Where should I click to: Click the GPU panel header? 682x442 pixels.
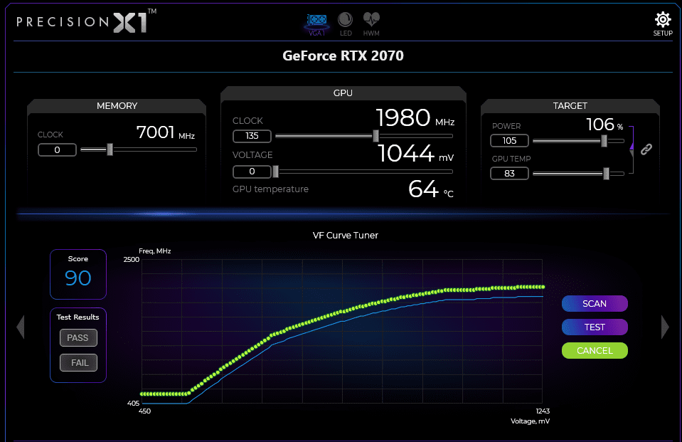point(343,93)
